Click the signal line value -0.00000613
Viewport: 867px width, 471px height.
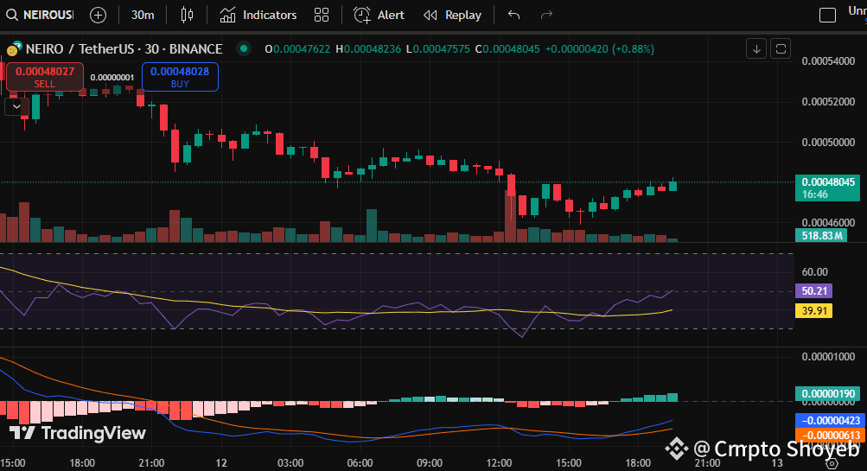[x=831, y=435]
